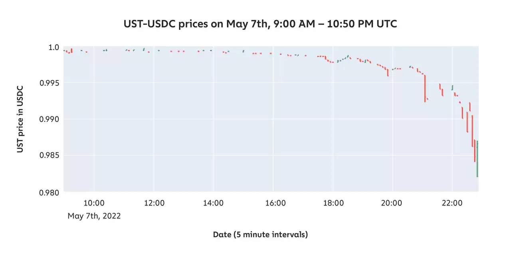511x256 pixels.
Task: Click the "Date (5 minute intervals)" axis label
Action: (260, 235)
